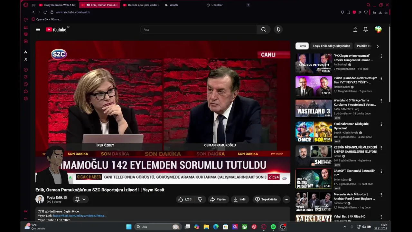Open YouTube notifications bell
Viewport: 412px width, 232px height.
point(365,29)
